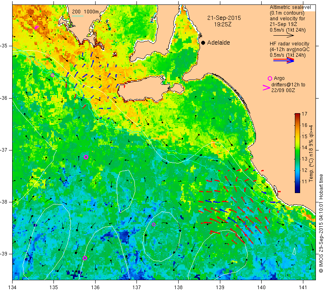The image size is (324, 292).
Task: Click the dark blue 11 degree colorbar end
Action: pyautogui.click(x=297, y=190)
